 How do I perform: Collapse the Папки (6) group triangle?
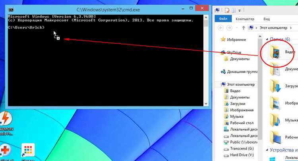coord(267,39)
